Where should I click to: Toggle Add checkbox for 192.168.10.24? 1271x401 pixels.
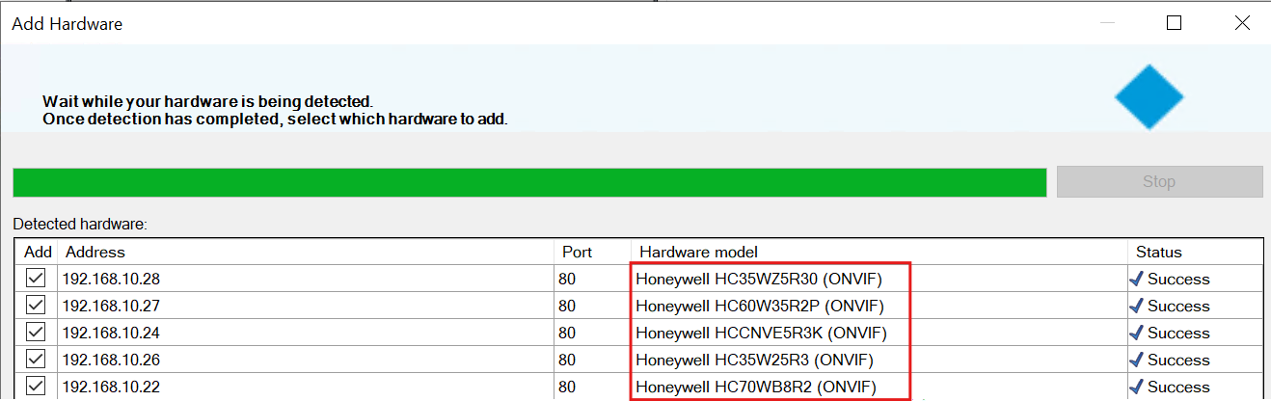36,333
